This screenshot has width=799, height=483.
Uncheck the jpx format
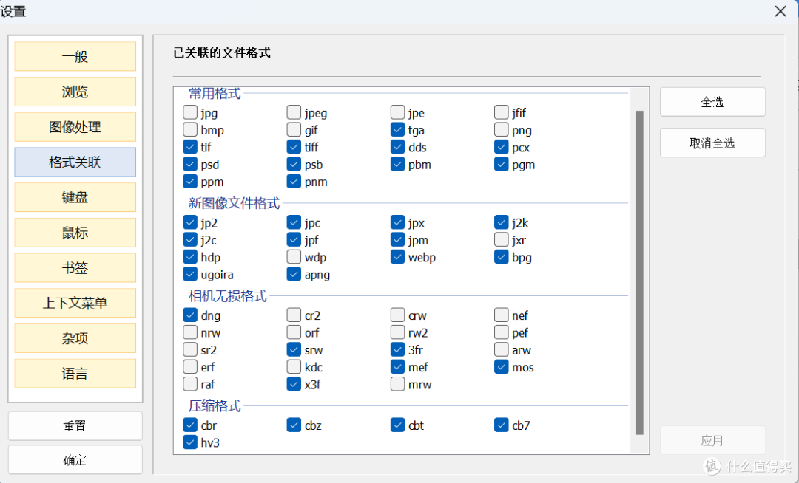[397, 223]
